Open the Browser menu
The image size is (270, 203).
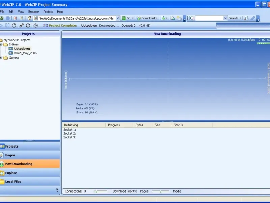coord(33,12)
